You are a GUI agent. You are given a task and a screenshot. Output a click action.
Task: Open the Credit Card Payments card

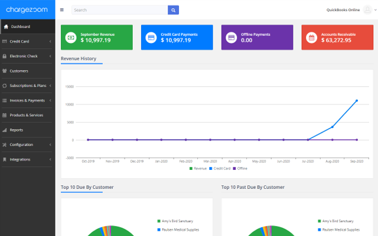pos(177,37)
